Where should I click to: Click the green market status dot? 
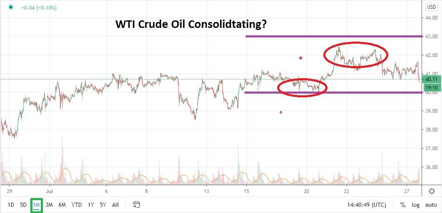tap(11, 7)
